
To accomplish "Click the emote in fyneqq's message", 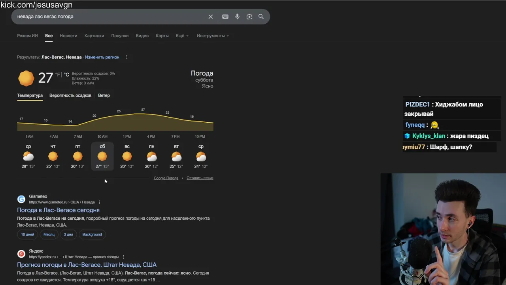I will click(434, 125).
